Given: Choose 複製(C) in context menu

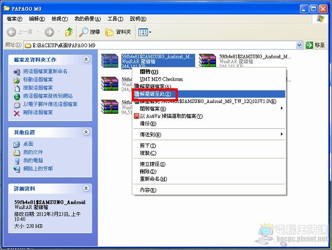Looking at the screenshot, I should point(209,153).
